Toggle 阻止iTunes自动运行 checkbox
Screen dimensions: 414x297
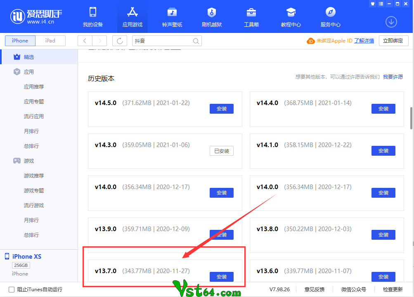click(x=12, y=289)
